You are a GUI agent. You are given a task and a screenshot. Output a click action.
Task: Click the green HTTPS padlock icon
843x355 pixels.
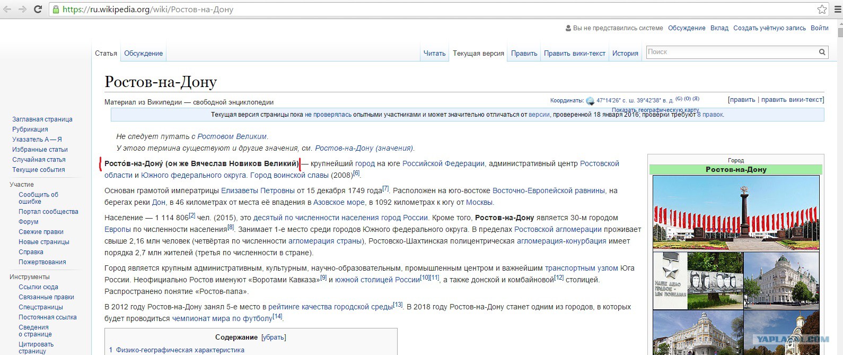pyautogui.click(x=56, y=9)
